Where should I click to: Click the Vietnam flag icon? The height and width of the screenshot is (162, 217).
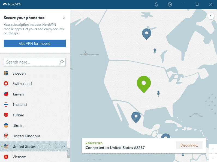(6, 157)
